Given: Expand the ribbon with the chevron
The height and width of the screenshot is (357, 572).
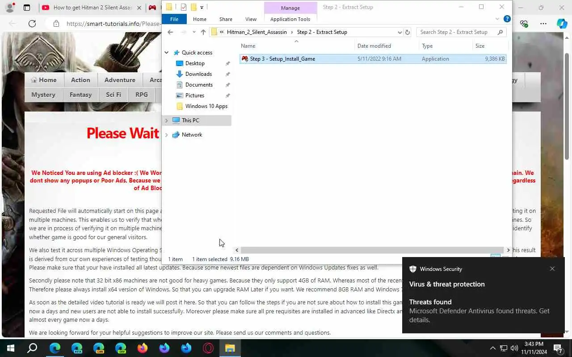Looking at the screenshot, I should [x=497, y=19].
